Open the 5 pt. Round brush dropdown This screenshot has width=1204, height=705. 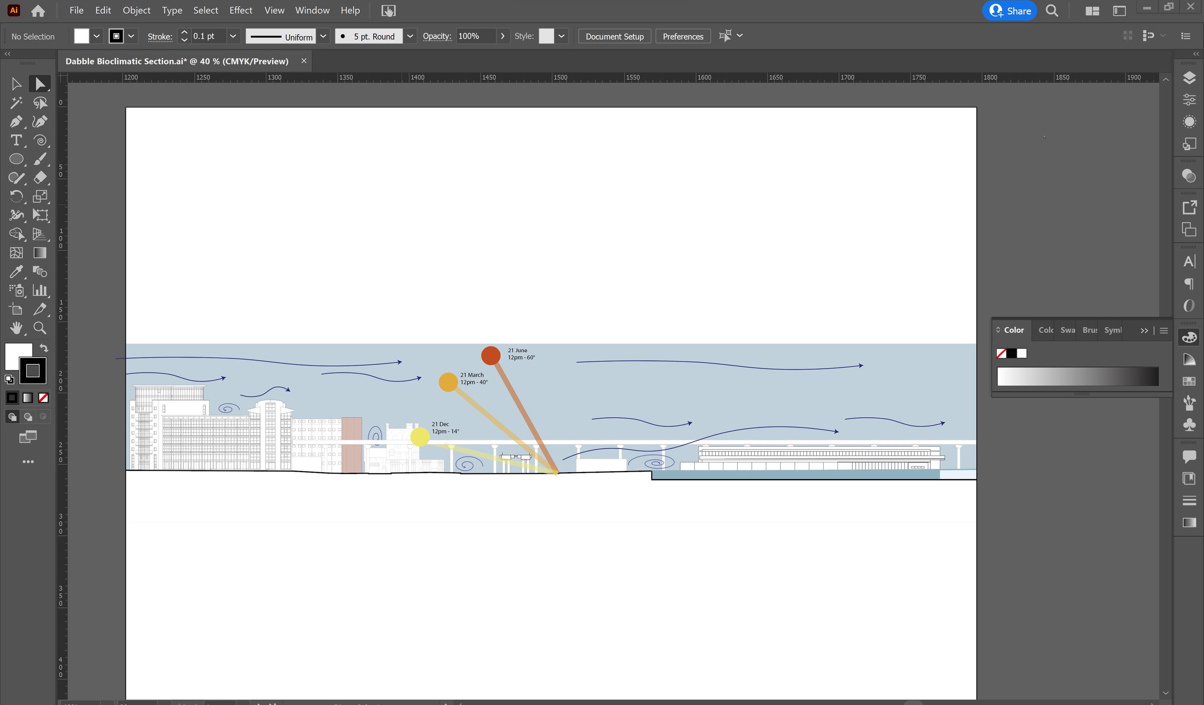click(410, 36)
